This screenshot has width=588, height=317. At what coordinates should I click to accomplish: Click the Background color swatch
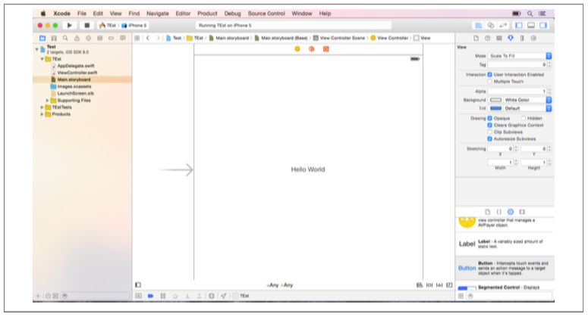click(496, 100)
